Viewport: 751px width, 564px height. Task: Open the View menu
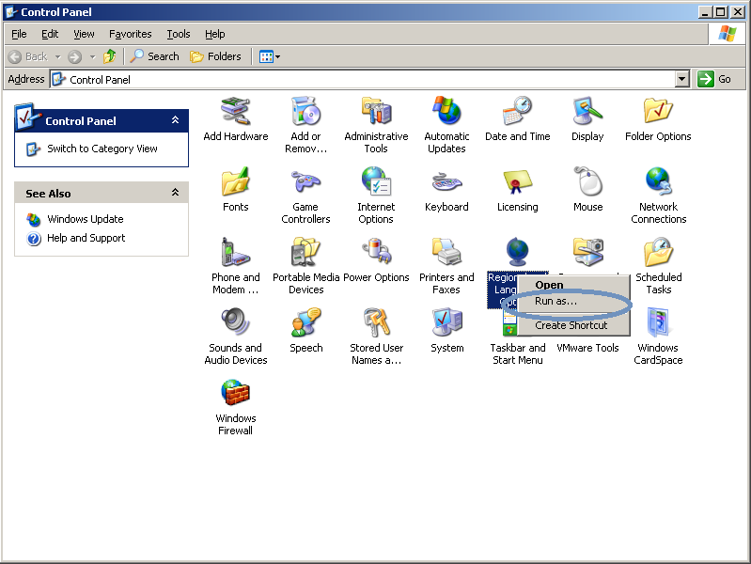84,34
